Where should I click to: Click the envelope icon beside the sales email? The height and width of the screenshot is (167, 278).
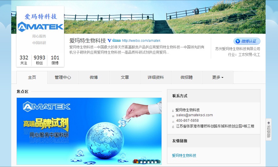click(173, 115)
